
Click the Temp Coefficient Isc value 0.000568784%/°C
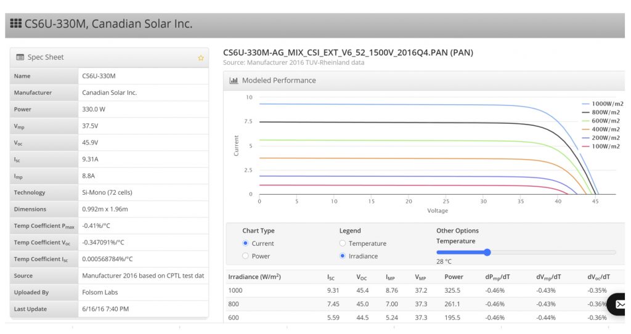pos(107,259)
